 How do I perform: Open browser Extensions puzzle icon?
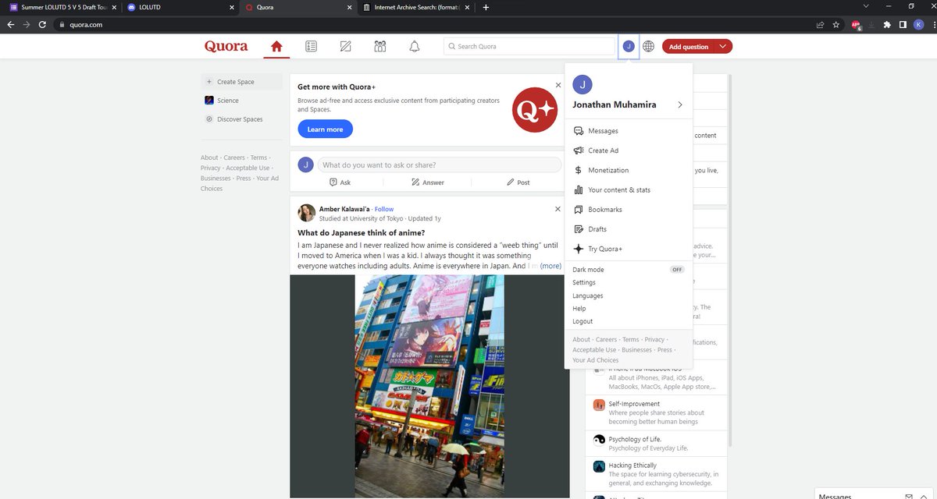[x=887, y=24]
